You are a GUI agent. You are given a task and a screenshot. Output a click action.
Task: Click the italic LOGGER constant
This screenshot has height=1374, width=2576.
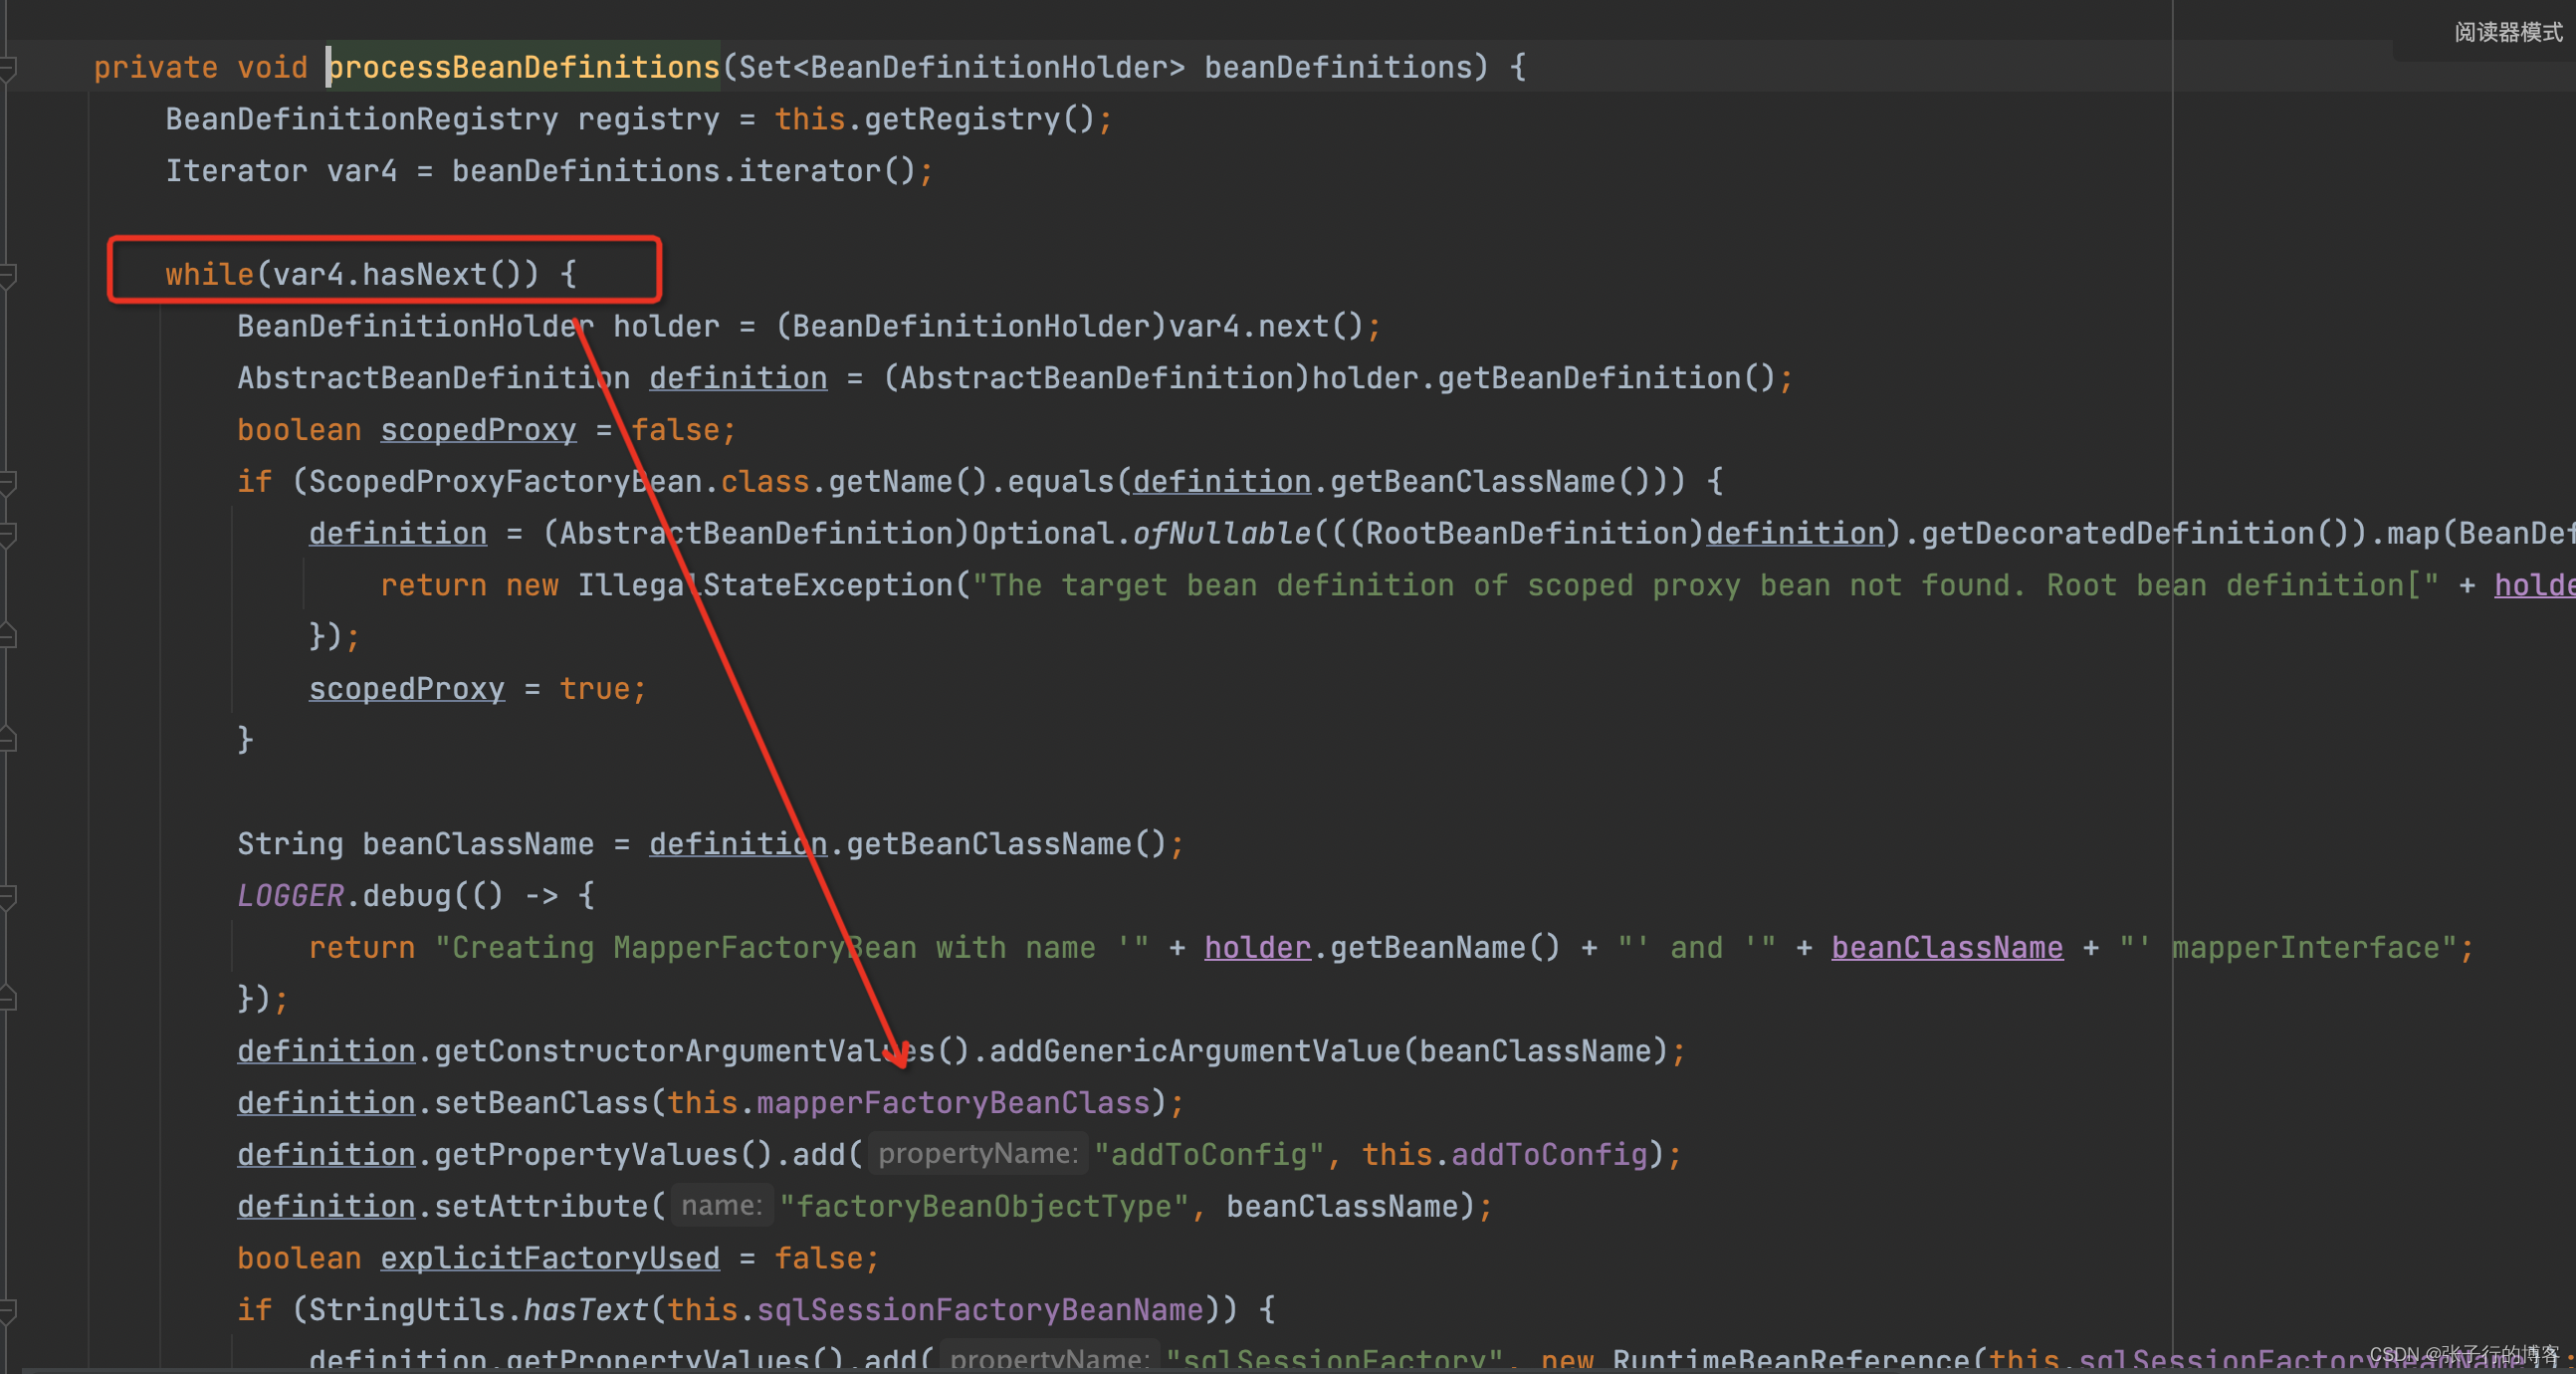290,895
